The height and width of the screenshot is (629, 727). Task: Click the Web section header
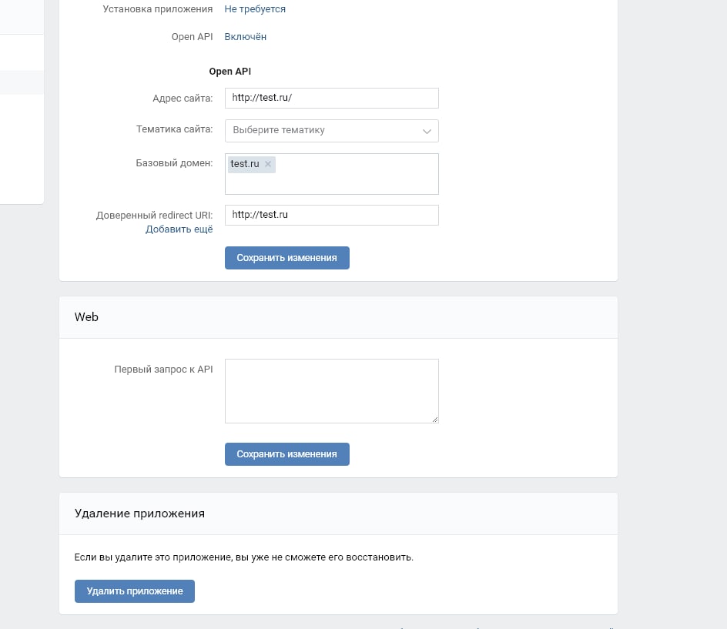pyautogui.click(x=86, y=317)
